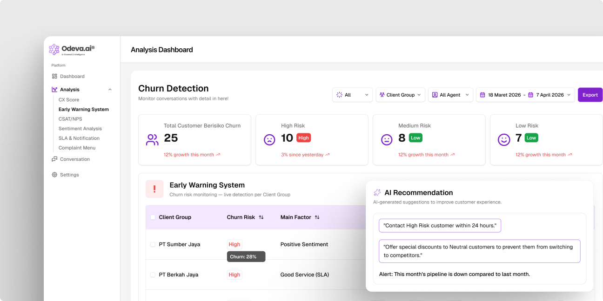The height and width of the screenshot is (301, 603).
Task: Click High risk tag for PT Sumber Jaya
Action: point(234,244)
